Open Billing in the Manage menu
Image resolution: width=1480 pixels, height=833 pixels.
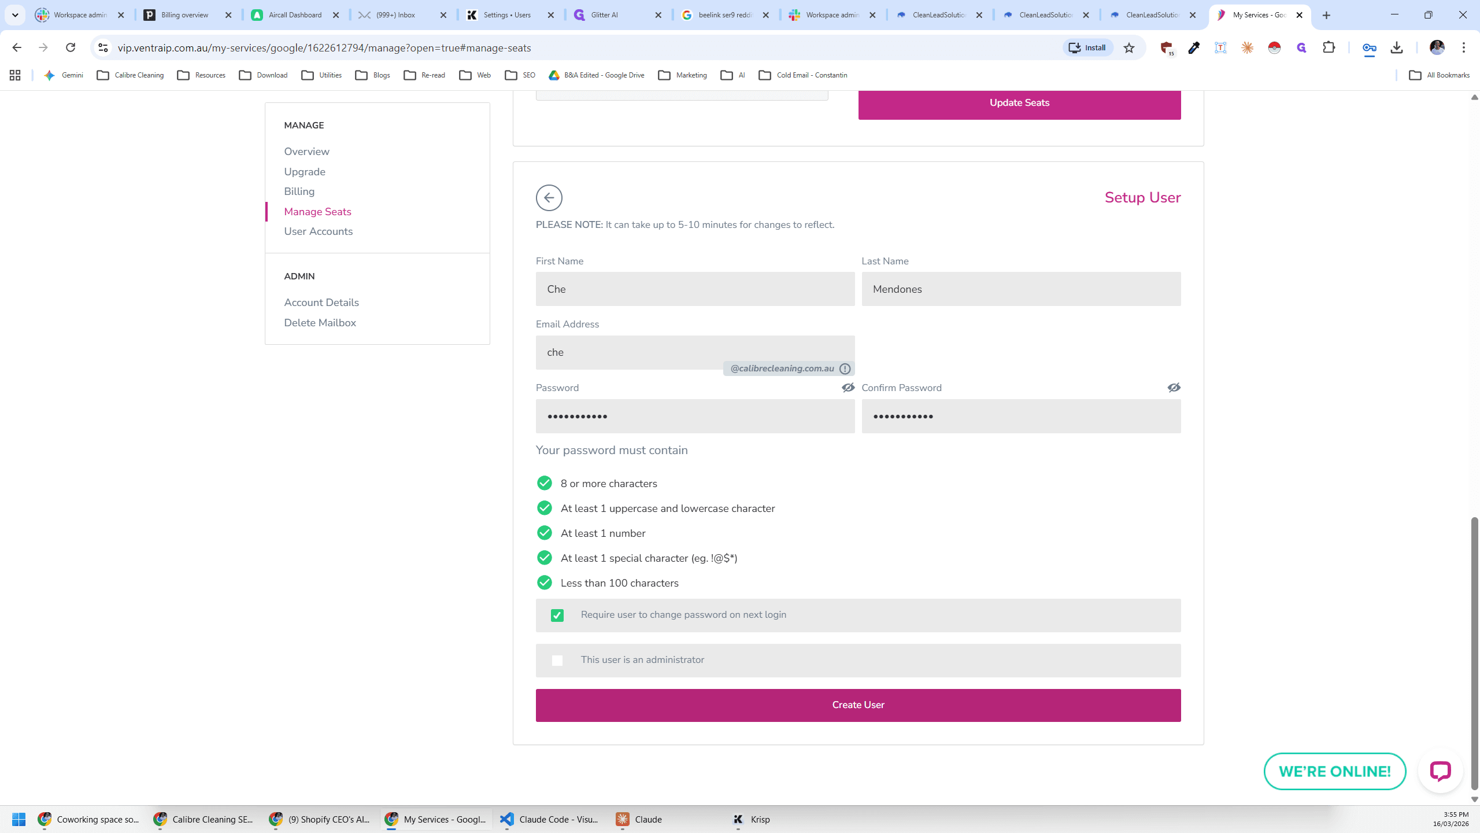(x=299, y=191)
